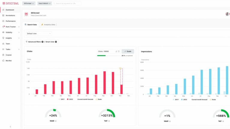
Task: Click the user avatar at top right
Action: click(x=227, y=14)
